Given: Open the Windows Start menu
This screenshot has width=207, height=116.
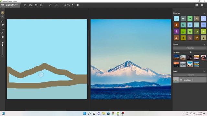Looking at the screenshot, I should point(84,113).
